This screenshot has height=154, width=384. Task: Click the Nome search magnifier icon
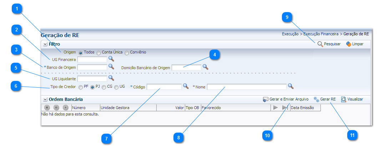pos(290,86)
